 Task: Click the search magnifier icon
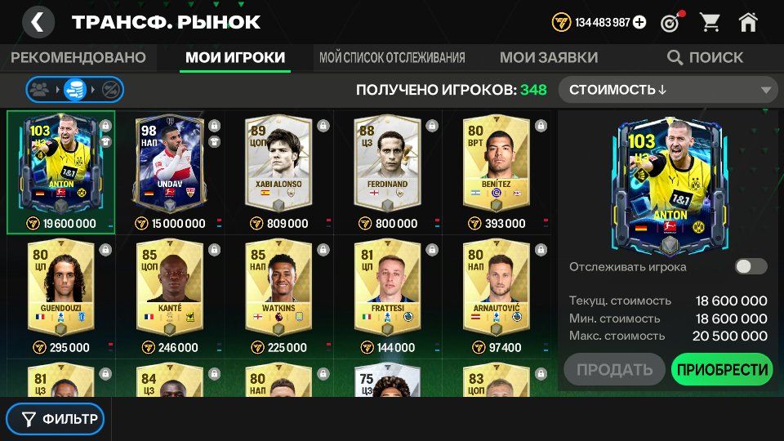(x=675, y=57)
